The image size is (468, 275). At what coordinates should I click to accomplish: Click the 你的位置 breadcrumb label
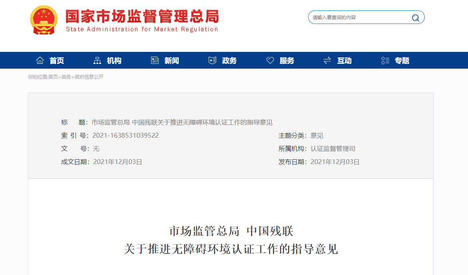(38, 77)
